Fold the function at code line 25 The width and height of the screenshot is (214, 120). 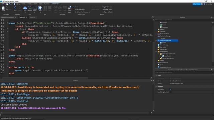[x=8, y=55]
